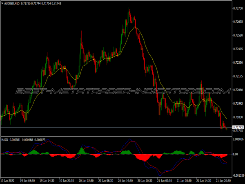The width and height of the screenshot is (245, 184).
Task: Click the largest red MACD histogram trough
Action: [x=145, y=158]
